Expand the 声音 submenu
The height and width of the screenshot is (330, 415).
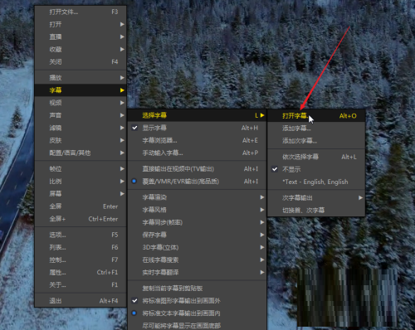point(81,115)
